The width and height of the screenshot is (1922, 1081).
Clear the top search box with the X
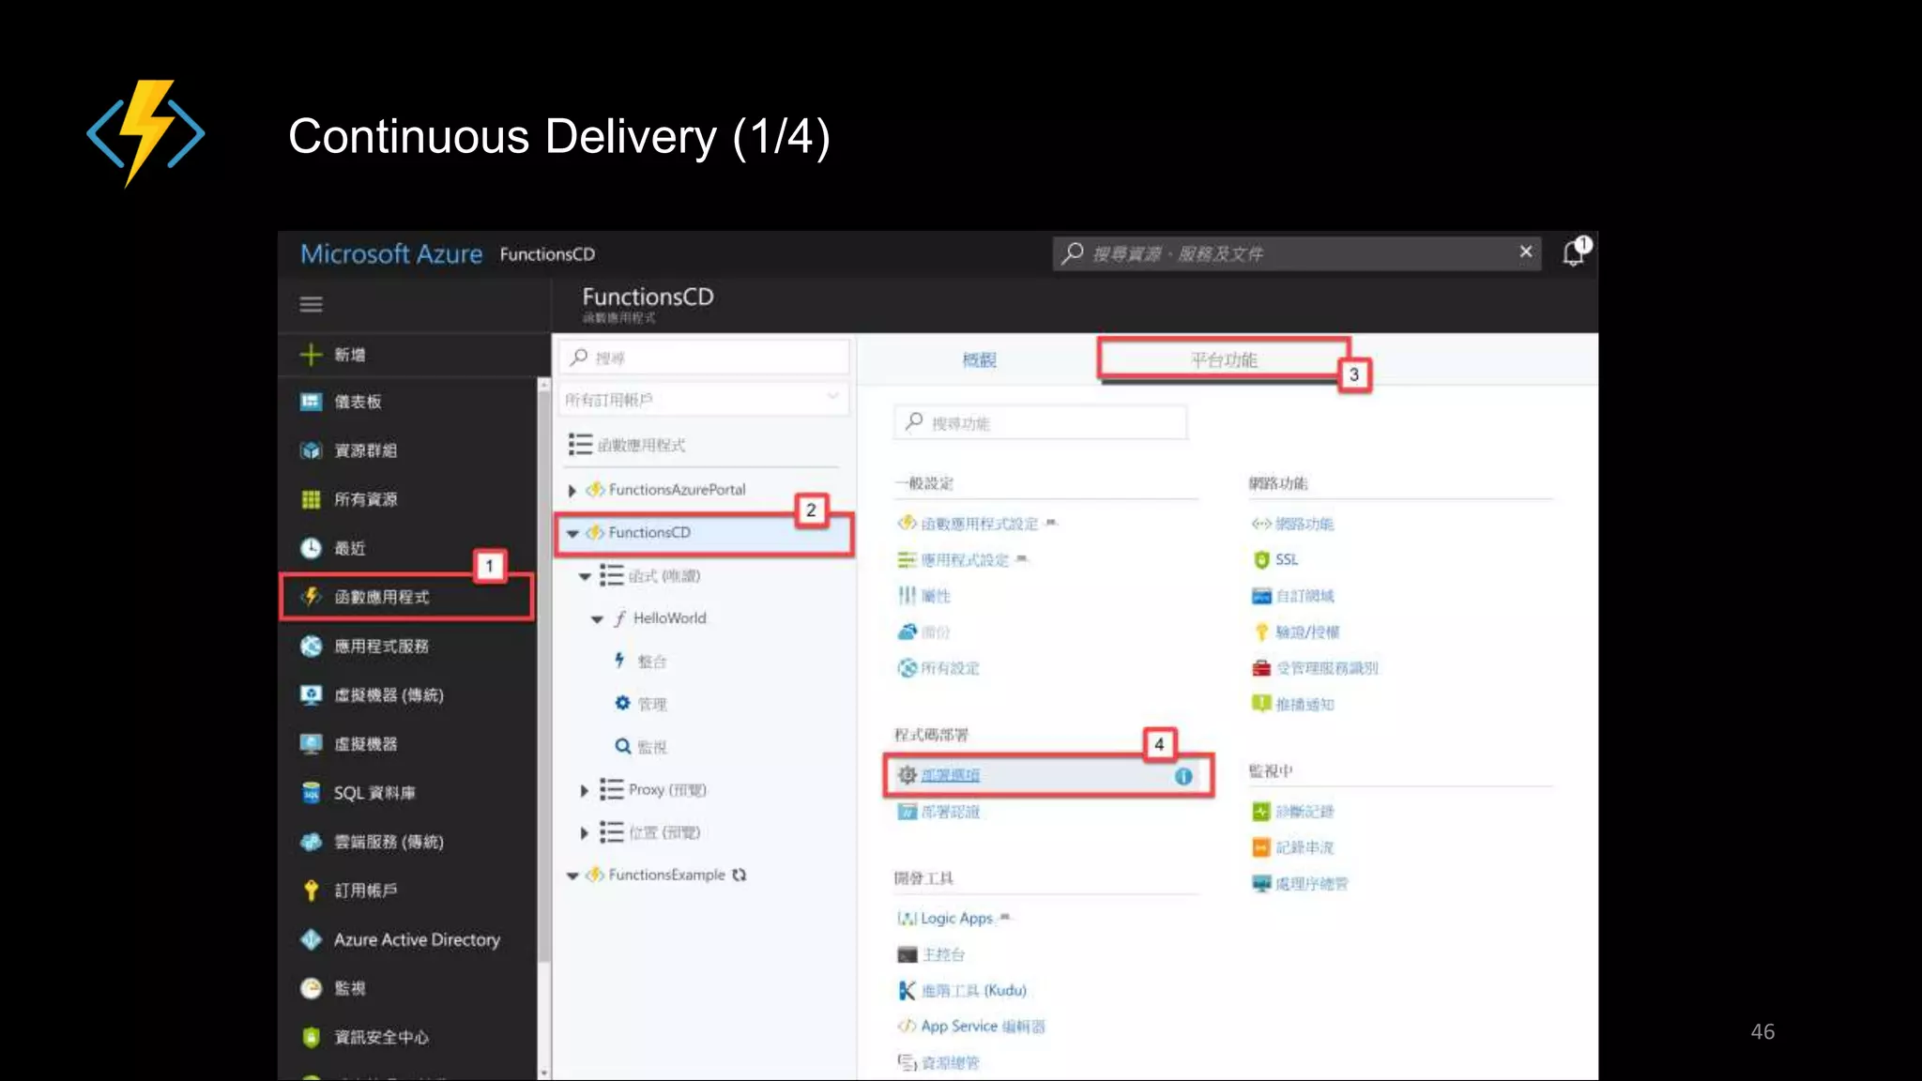point(1526,251)
